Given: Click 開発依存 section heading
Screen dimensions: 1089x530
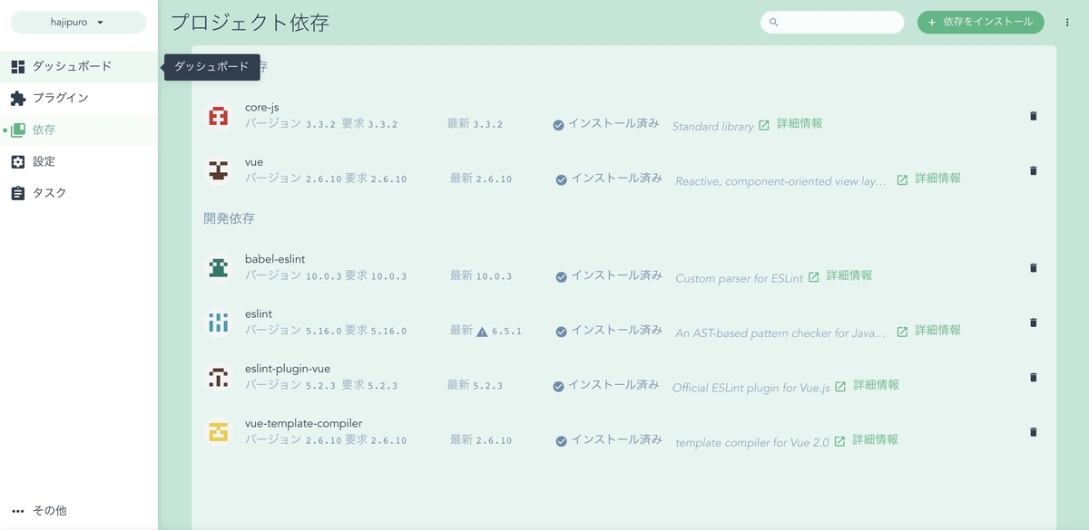Looking at the screenshot, I should click(x=229, y=218).
